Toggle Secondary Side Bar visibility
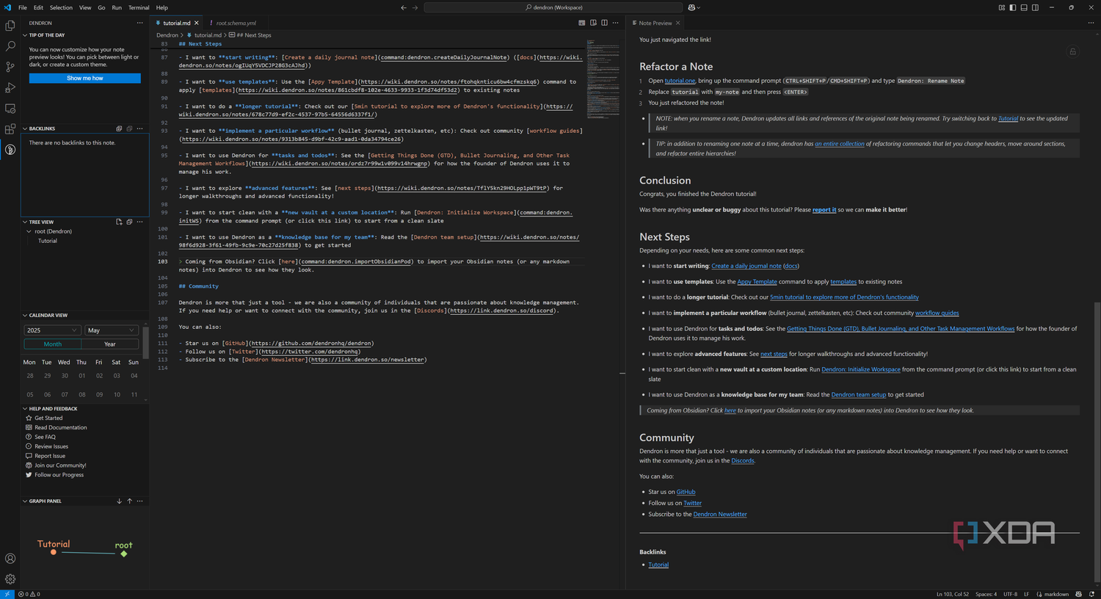 tap(1035, 7)
